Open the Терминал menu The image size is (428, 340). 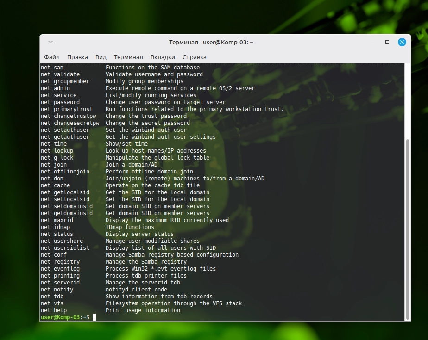(129, 57)
